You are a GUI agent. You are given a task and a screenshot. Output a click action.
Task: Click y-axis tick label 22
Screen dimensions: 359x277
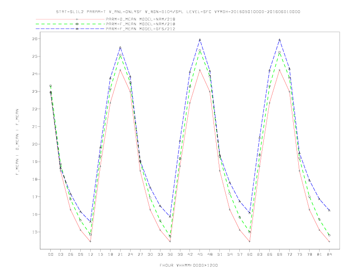click(35, 109)
